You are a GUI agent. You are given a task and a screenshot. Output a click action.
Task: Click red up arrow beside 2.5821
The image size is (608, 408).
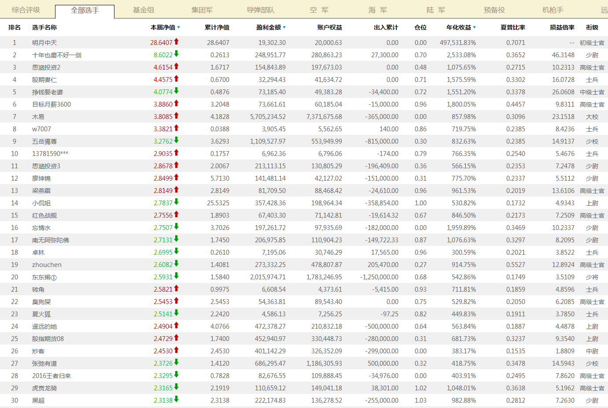pyautogui.click(x=177, y=288)
